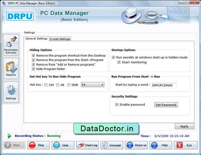The height and width of the screenshot is (155, 201).
Task: Open the F4 hot key dropdown
Action: click(92, 85)
